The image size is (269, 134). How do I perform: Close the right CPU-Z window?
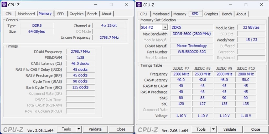(x=261, y=5)
